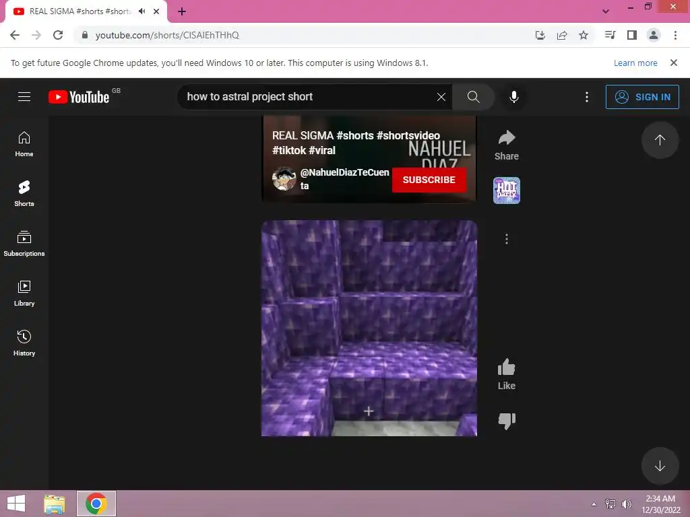Open network icon in system tray
This screenshot has height=517, width=690.
click(610, 504)
